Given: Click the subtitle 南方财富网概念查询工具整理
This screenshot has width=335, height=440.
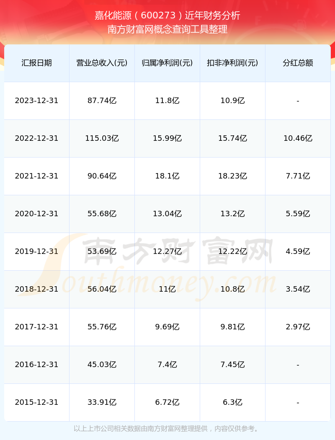Looking at the screenshot, I should 167,29.
